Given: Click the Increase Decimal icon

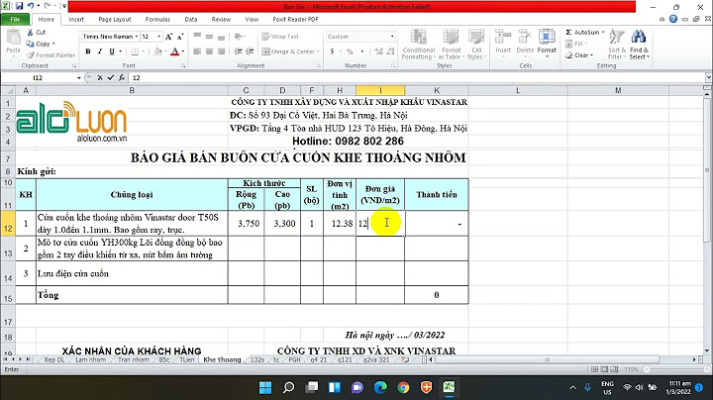Looking at the screenshot, I should coord(378,51).
